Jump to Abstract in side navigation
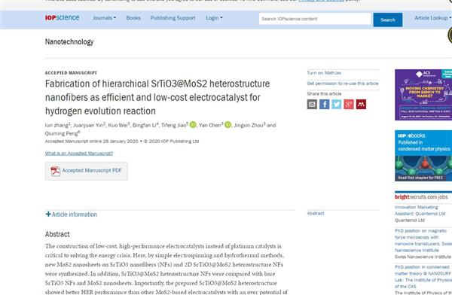 pyautogui.click(x=316, y=213)
